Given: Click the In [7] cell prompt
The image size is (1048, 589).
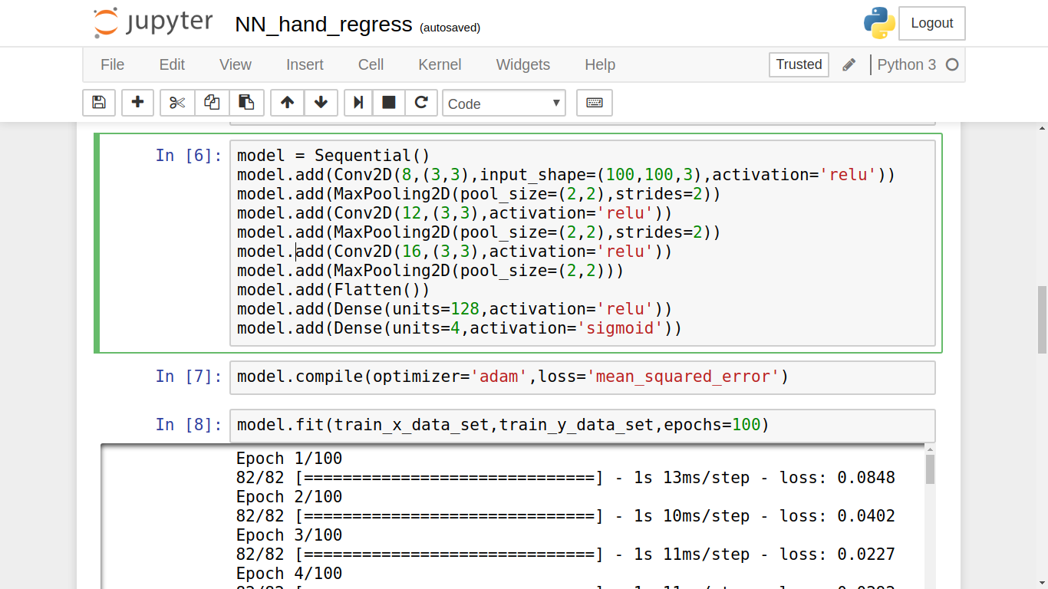Looking at the screenshot, I should click(x=189, y=377).
